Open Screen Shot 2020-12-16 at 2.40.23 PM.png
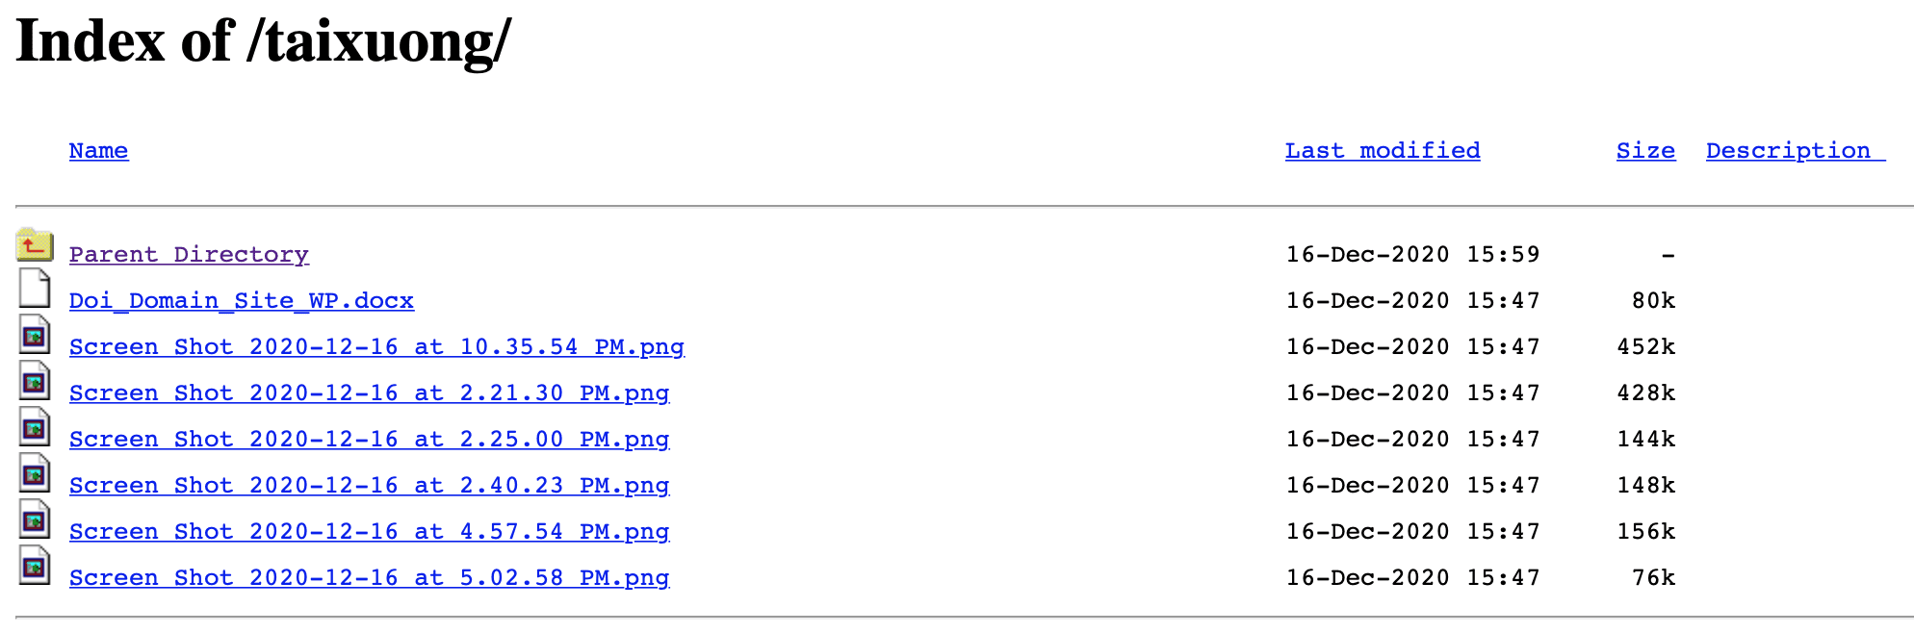 370,484
